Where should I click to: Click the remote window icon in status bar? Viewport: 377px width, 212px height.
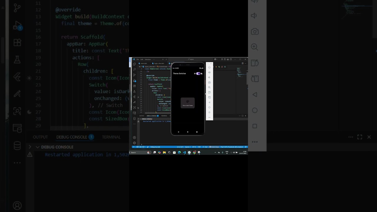pos(133,147)
